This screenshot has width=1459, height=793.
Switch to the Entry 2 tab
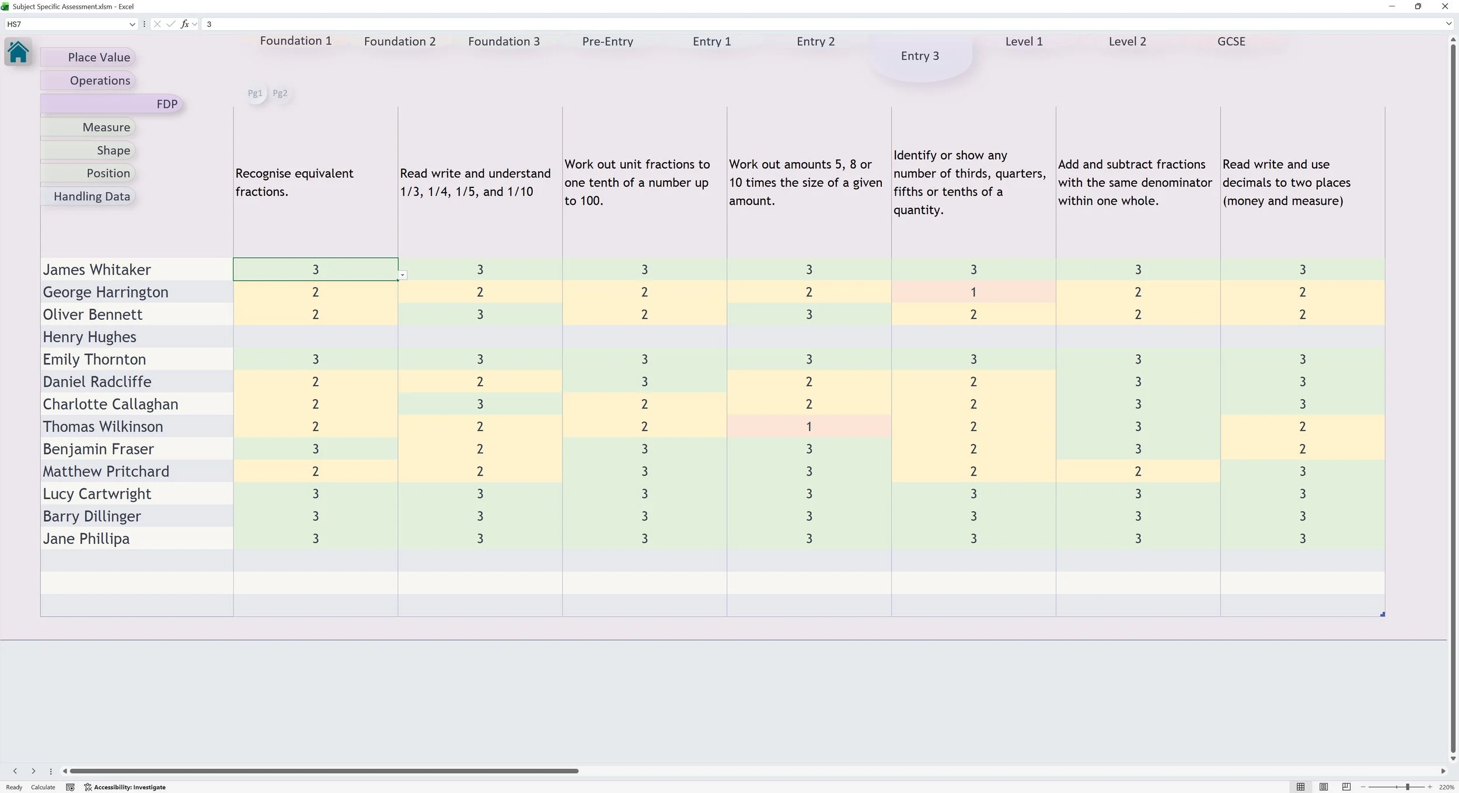point(816,41)
